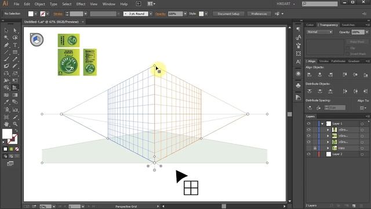Expand the copy sublayer contents
The height and width of the screenshot is (209, 371).
[x=328, y=148]
